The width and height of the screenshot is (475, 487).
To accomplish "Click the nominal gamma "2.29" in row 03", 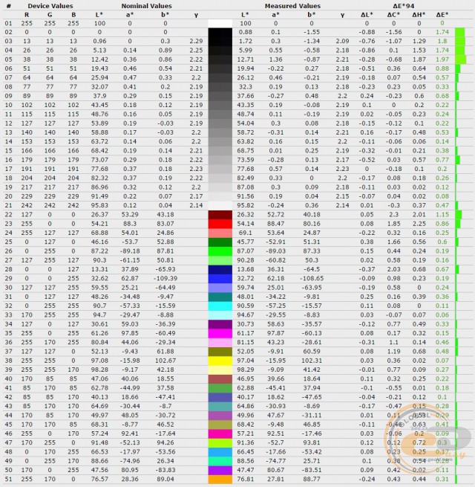I will click(x=196, y=42).
